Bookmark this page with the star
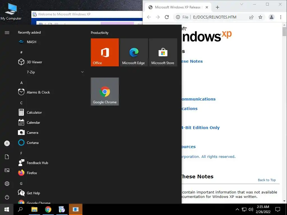The height and width of the screenshot is (215, 287). point(260,17)
